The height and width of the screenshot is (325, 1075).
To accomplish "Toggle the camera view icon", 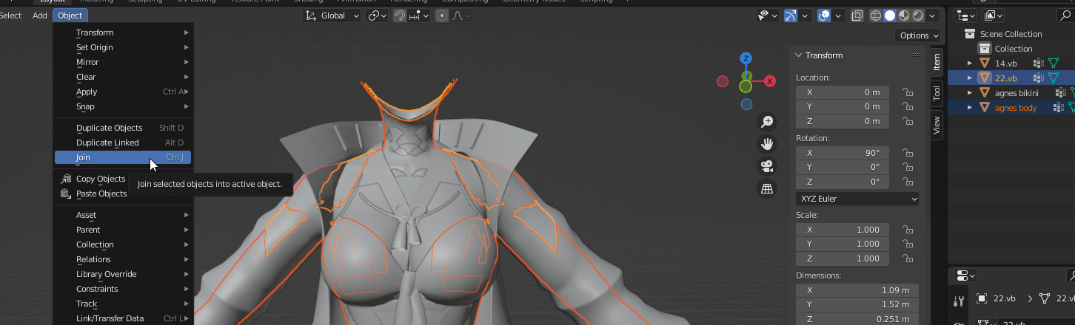I will click(x=767, y=166).
